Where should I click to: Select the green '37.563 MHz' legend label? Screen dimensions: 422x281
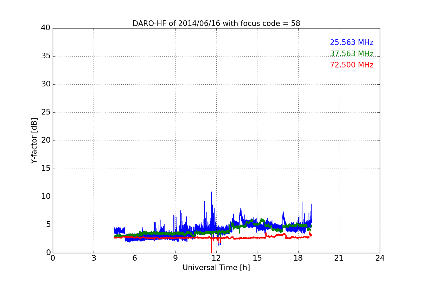click(x=352, y=54)
